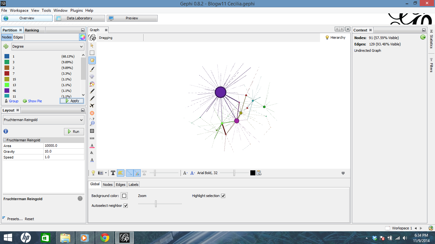Select the drag hand tool
The height and width of the screenshot is (244, 435).
(92, 60)
